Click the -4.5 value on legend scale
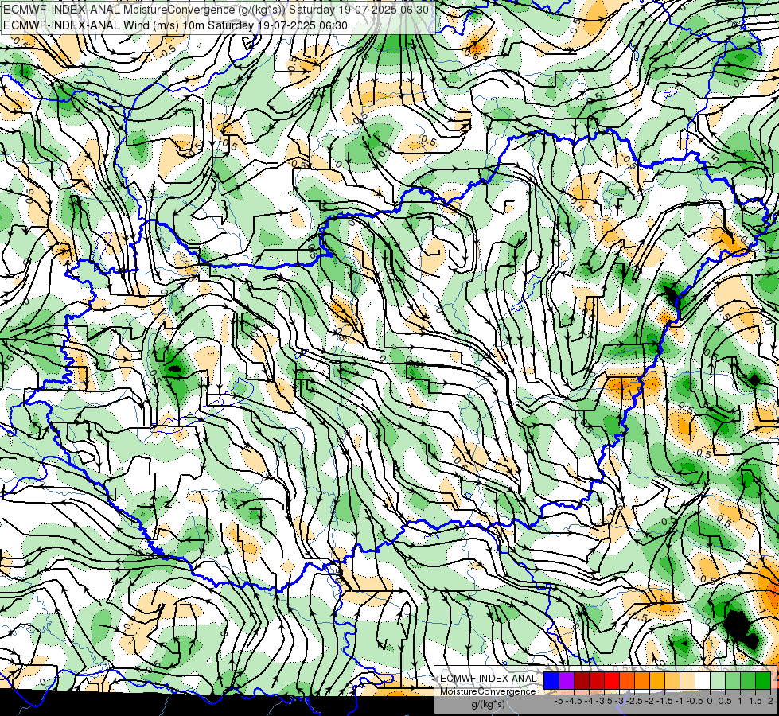779x716 pixels. pyautogui.click(x=575, y=701)
